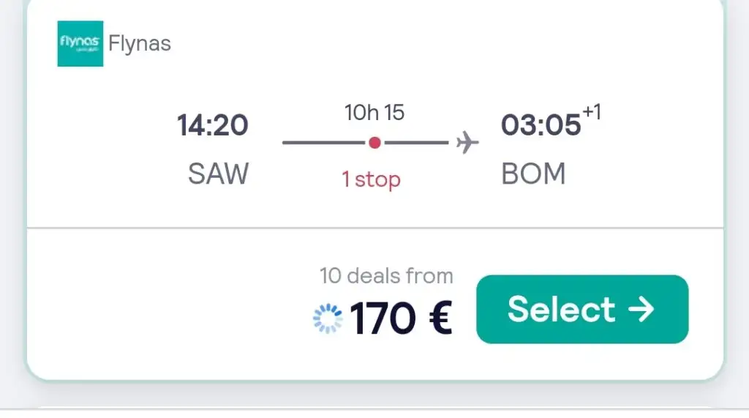Image resolution: width=749 pixels, height=418 pixels.
Task: Click the 170 € price
Action: pyautogui.click(x=402, y=318)
